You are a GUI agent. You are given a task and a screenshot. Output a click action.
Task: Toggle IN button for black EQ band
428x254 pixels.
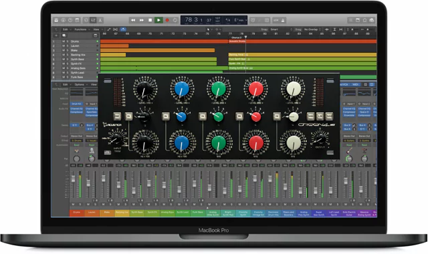(x=128, y=116)
